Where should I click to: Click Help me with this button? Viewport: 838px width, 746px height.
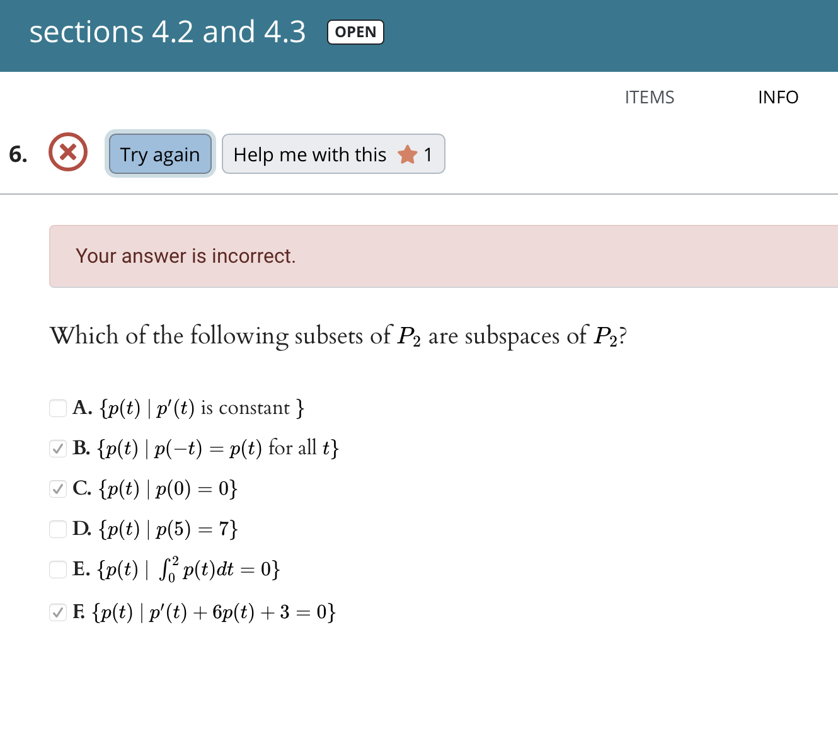(x=333, y=154)
